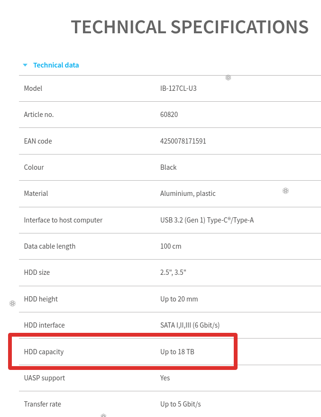
Task: Click the Colour value Black
Action: tap(168, 167)
